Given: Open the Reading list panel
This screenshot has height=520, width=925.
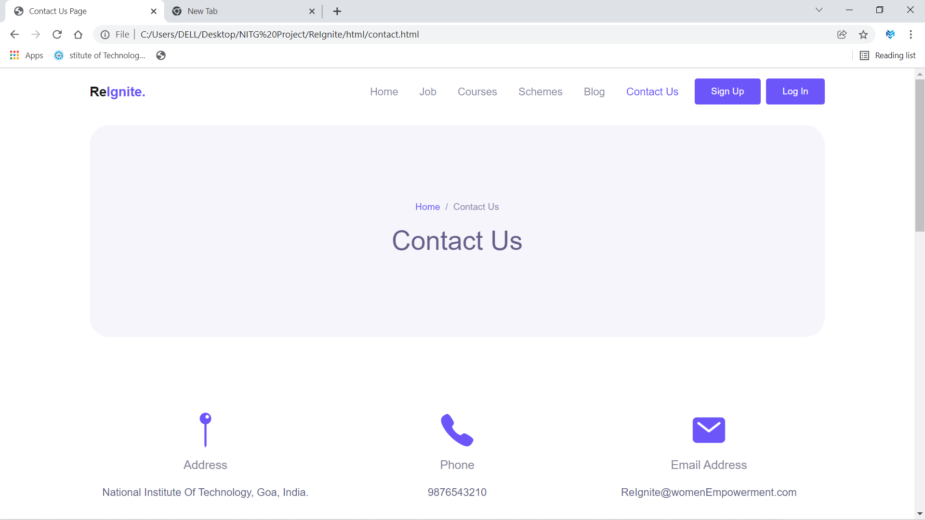Looking at the screenshot, I should 888,55.
